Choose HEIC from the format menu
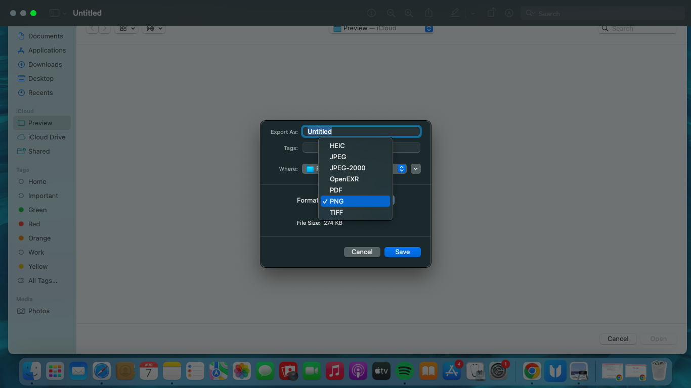The width and height of the screenshot is (691, 388). click(x=355, y=145)
